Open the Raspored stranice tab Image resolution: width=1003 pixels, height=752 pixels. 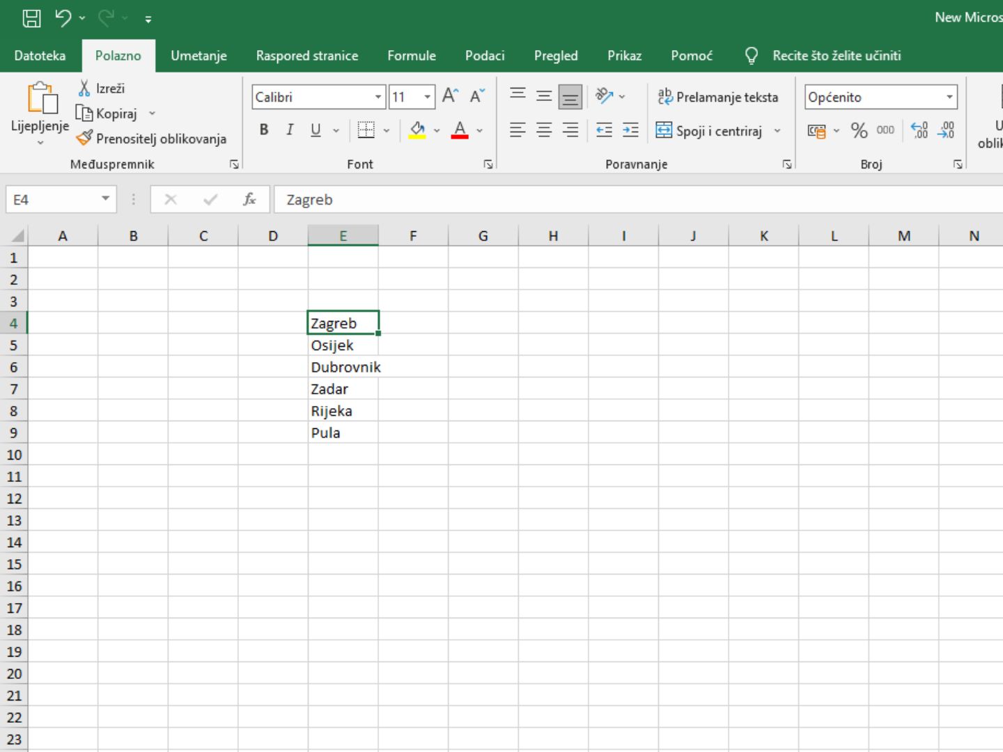(x=307, y=56)
